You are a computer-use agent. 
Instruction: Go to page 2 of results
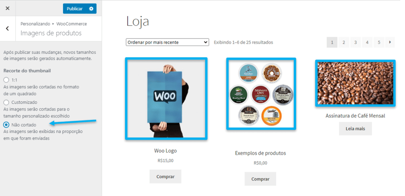pyautogui.click(x=344, y=42)
